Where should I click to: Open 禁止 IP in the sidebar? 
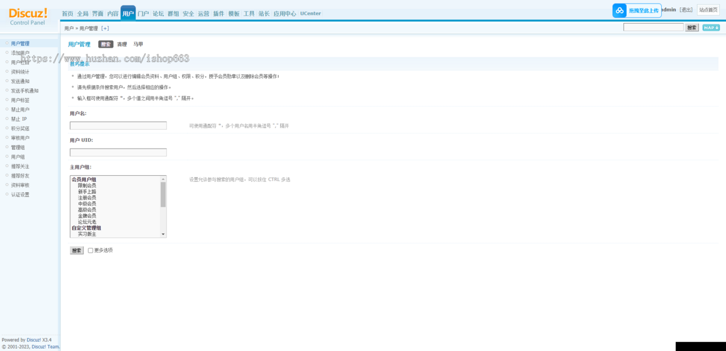tap(19, 119)
